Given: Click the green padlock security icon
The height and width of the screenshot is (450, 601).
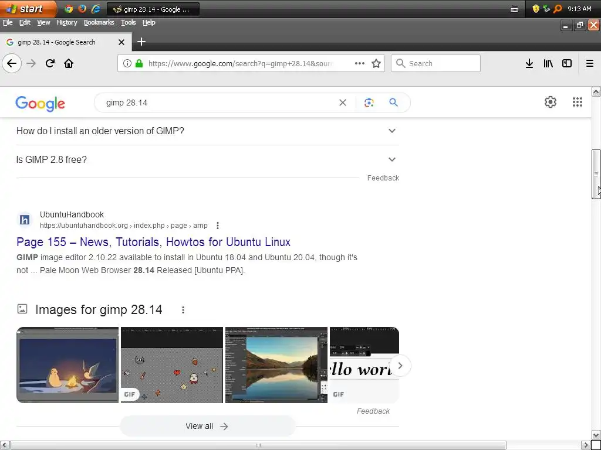Looking at the screenshot, I should (x=139, y=63).
